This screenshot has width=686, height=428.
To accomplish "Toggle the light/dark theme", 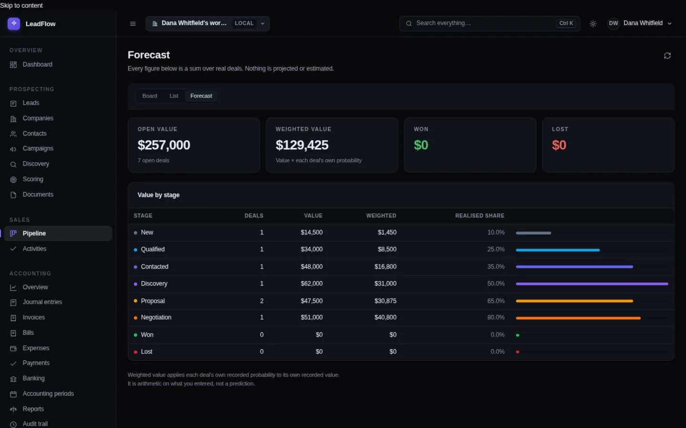I will click(x=593, y=24).
